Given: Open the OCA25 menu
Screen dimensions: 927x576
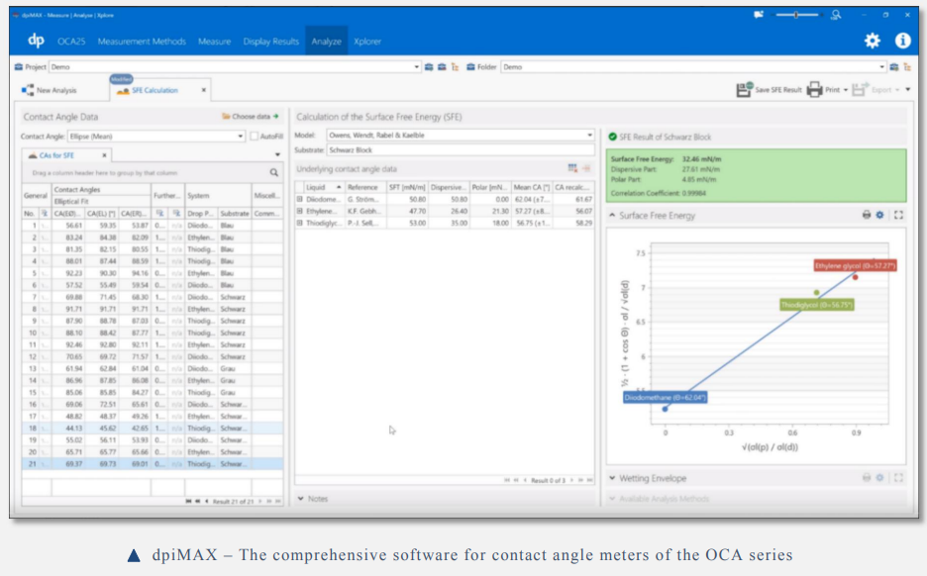Looking at the screenshot, I should click(71, 42).
